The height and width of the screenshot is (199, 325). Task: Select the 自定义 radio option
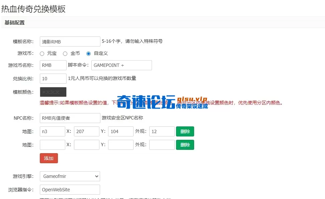click(x=89, y=54)
